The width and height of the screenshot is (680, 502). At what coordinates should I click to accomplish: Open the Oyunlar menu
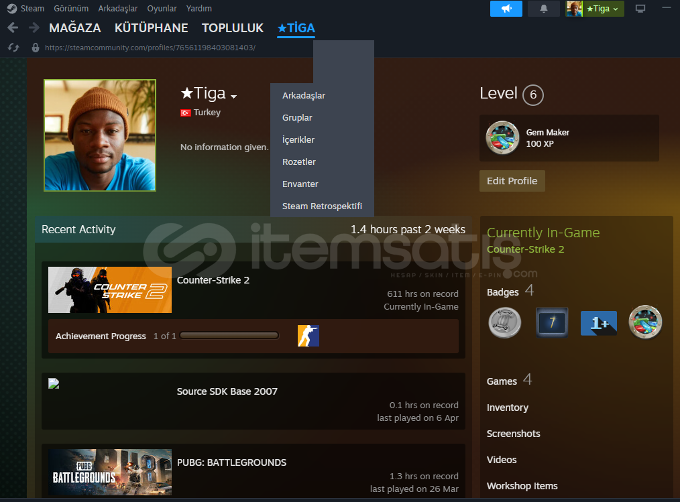pyautogui.click(x=162, y=9)
